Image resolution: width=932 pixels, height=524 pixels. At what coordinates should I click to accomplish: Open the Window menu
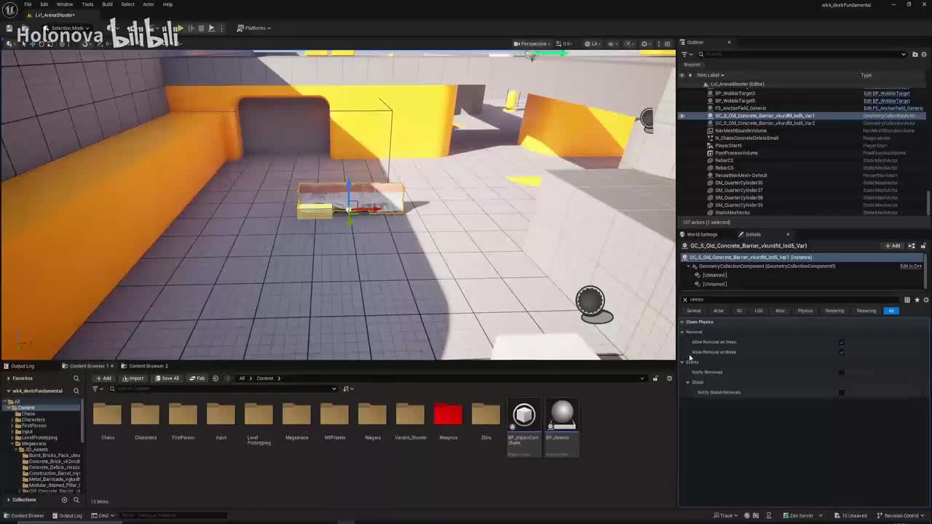point(64,4)
